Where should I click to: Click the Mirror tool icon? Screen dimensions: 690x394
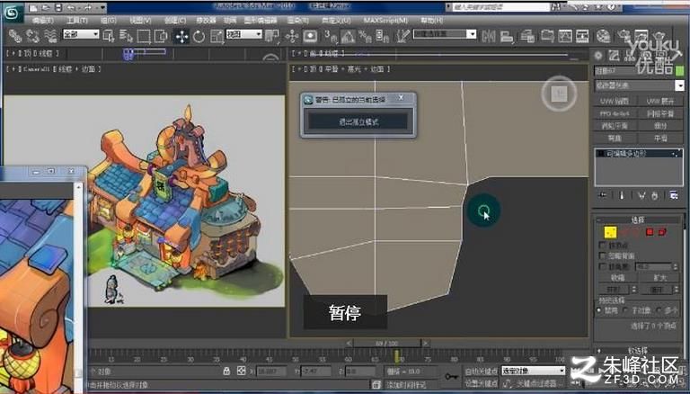click(x=489, y=36)
